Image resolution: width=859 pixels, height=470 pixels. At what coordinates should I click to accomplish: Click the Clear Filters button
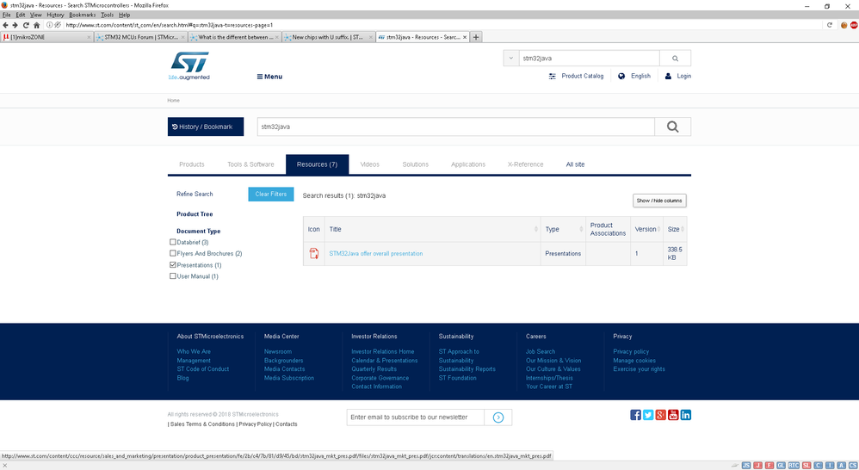click(270, 194)
